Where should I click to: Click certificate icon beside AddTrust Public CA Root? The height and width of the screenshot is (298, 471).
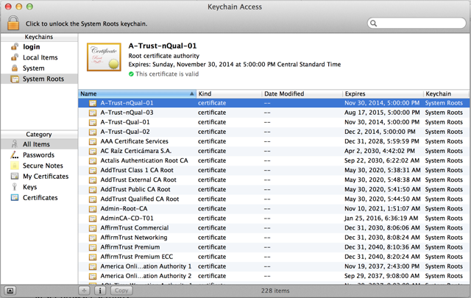tap(93, 190)
